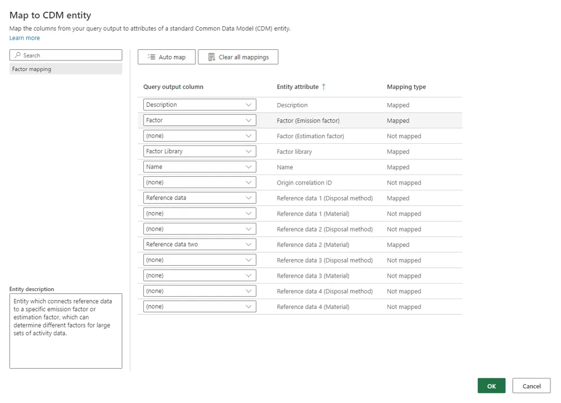Image resolution: width=561 pixels, height=403 pixels.
Task: Open dropdown for Factor (Estimation factor) row
Action: 200,136
